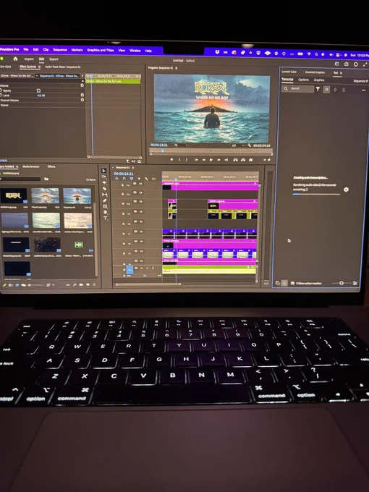Switch to the Export workspace
Viewport: 369px width, 492px height.
54,59
